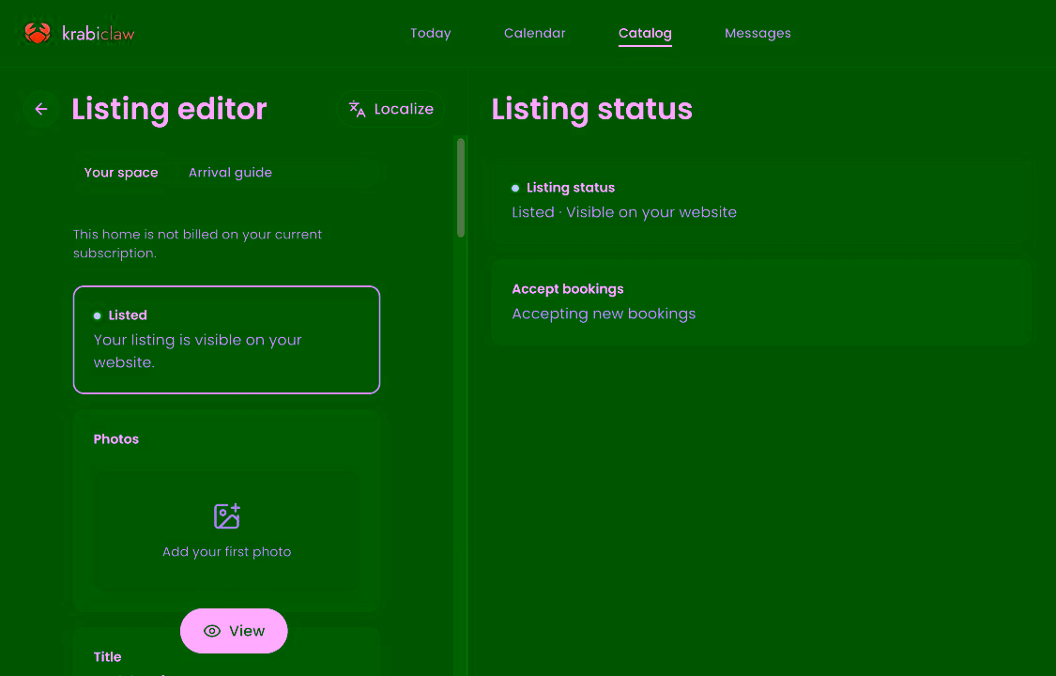Click the krabiclaw crab logo
The image size is (1056, 676).
pyautogui.click(x=37, y=33)
